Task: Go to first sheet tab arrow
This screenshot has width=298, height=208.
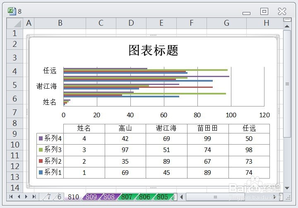Action: point(11,196)
